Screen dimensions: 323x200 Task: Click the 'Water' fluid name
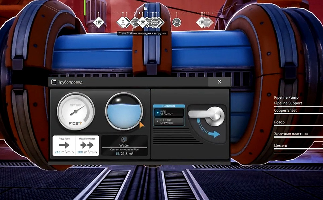click(124, 145)
